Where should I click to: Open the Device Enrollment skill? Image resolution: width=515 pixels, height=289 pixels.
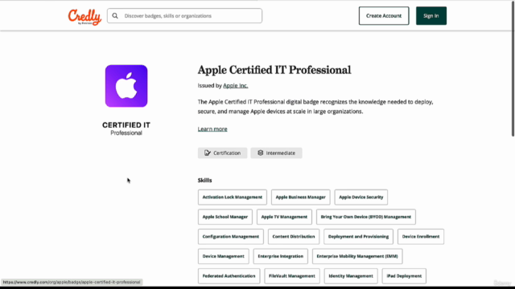point(421,237)
